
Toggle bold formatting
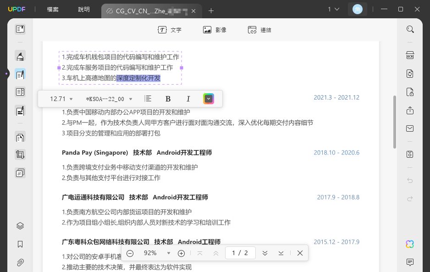pos(168,99)
